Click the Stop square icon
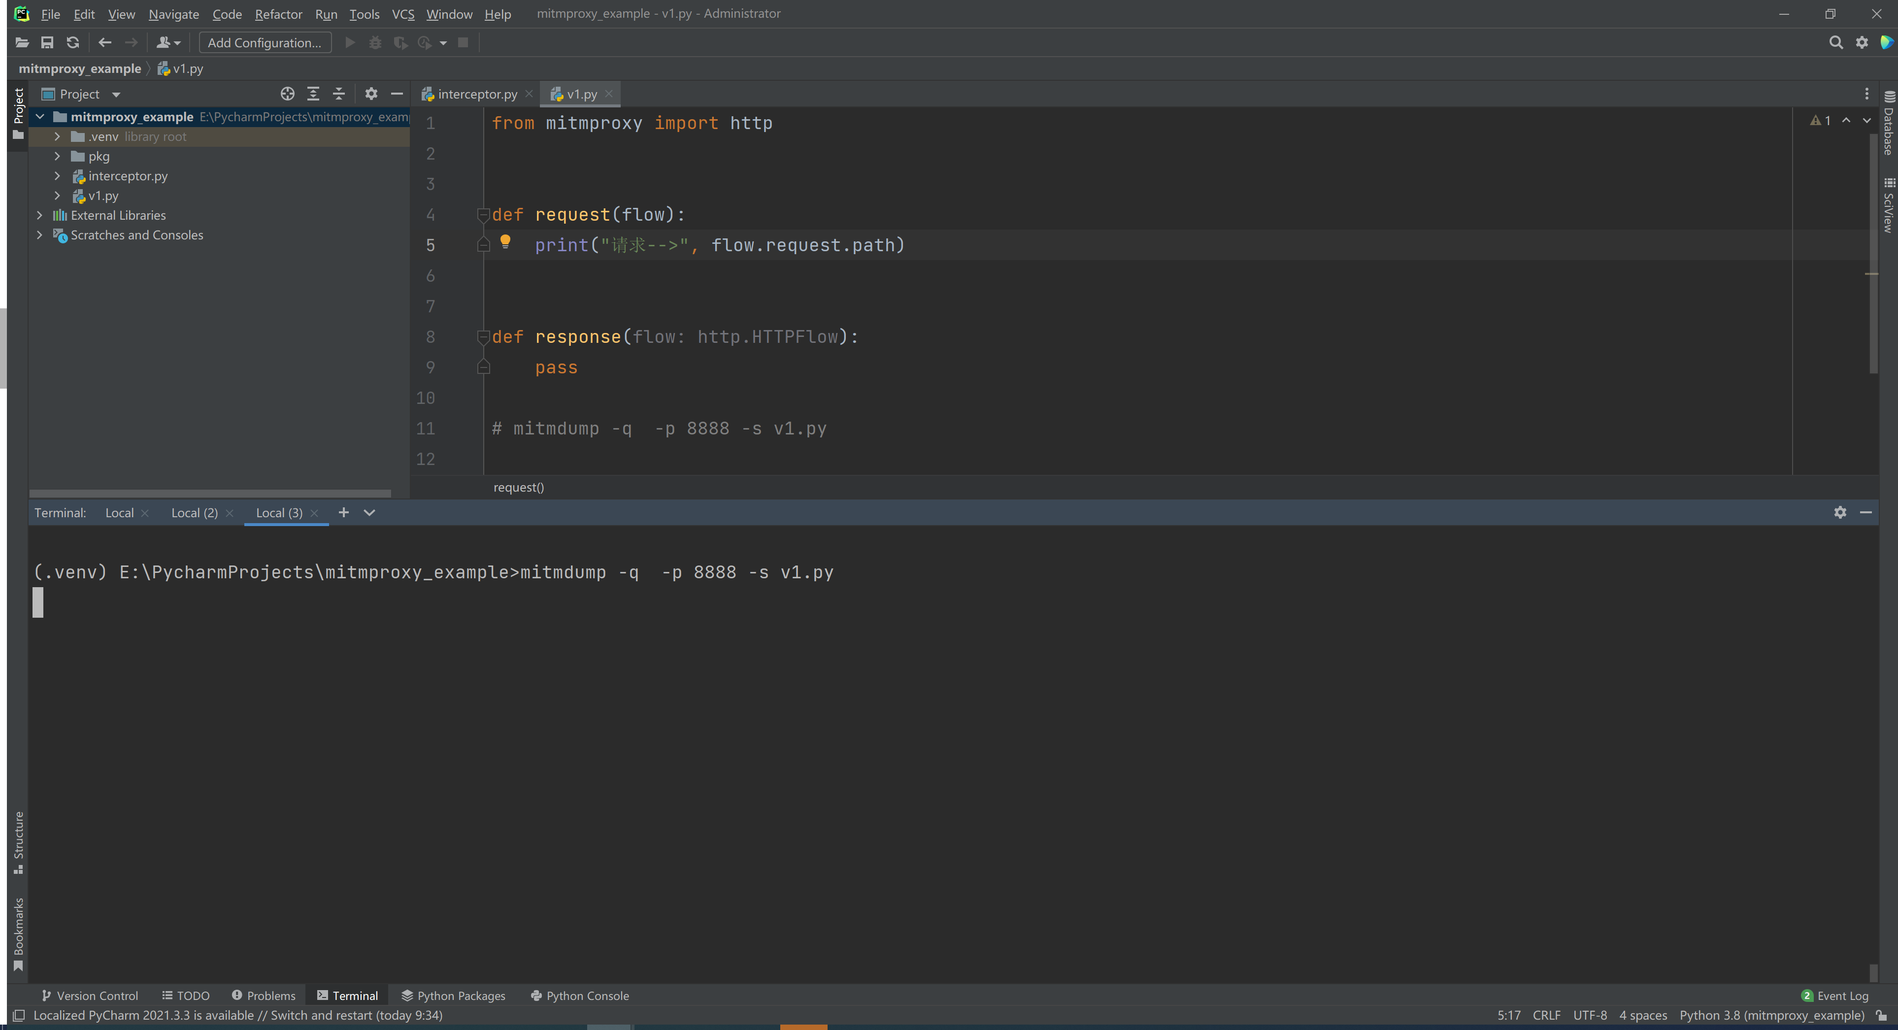Image resolution: width=1898 pixels, height=1030 pixels. pos(464,43)
